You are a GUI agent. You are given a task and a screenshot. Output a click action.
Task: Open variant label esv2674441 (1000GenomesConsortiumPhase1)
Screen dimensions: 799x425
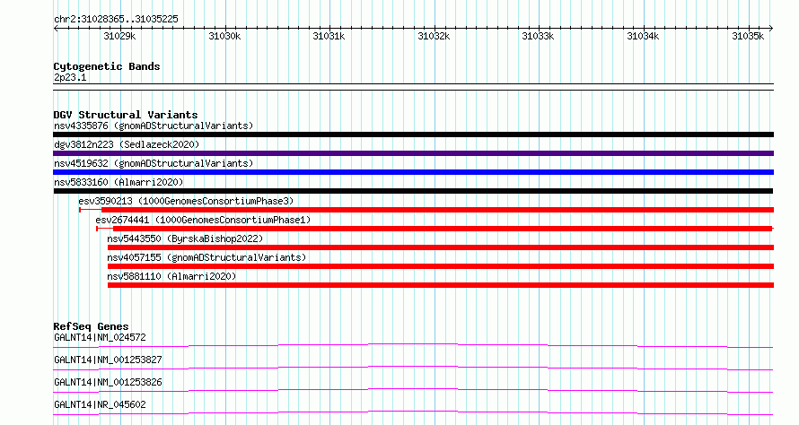coord(203,220)
